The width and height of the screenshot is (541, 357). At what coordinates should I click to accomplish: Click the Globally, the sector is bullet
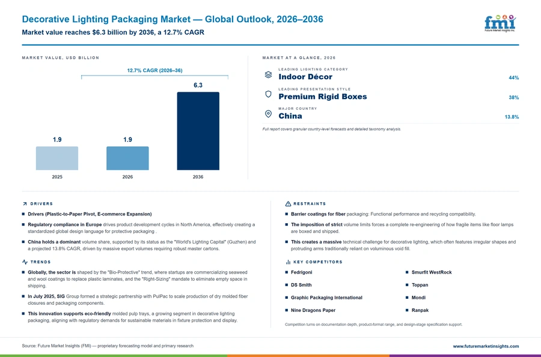(138, 279)
